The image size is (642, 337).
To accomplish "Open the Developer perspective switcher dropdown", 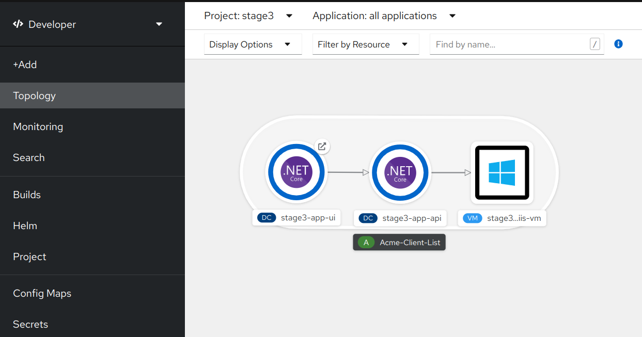I will click(x=159, y=24).
